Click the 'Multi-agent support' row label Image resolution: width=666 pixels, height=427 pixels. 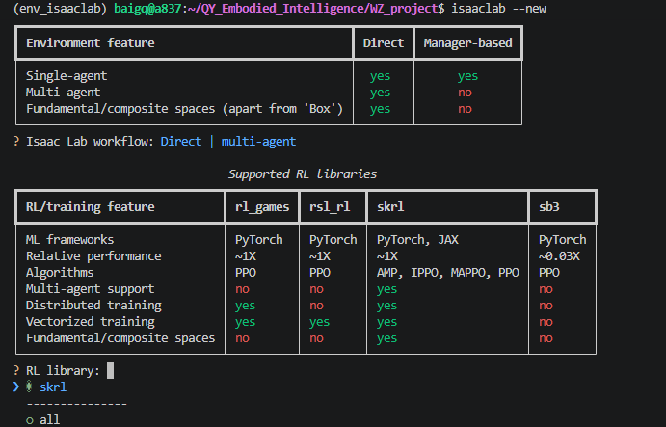pyautogui.click(x=90, y=289)
